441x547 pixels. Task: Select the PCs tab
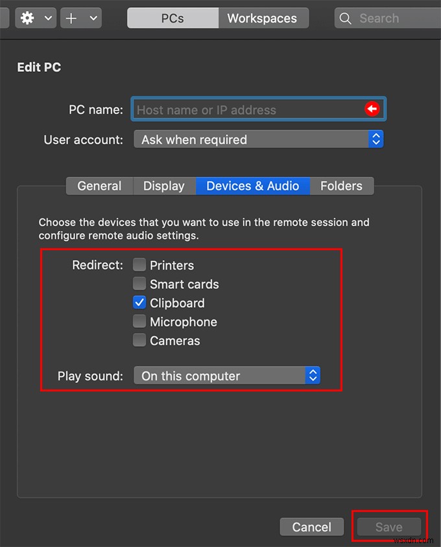[172, 17]
